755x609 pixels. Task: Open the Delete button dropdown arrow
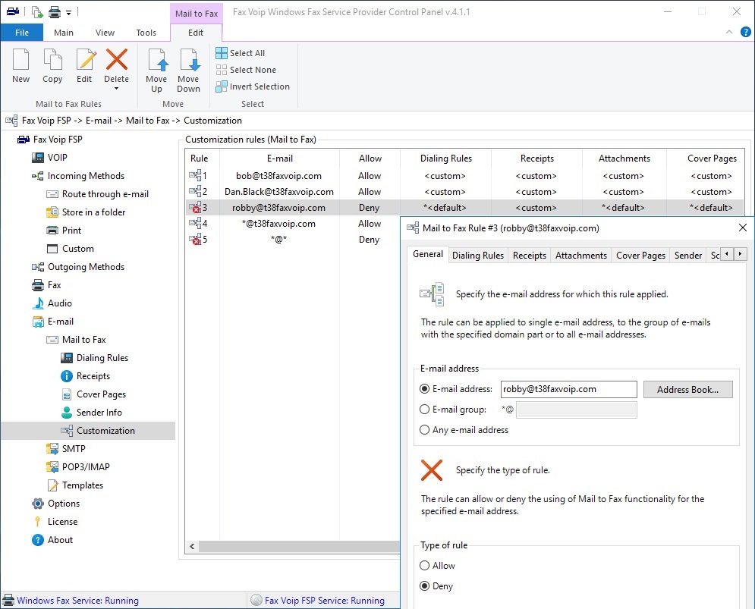pyautogui.click(x=116, y=89)
